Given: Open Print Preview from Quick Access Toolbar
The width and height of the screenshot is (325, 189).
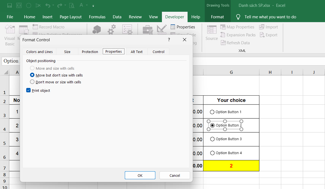Looking at the screenshot, I should [72, 6].
